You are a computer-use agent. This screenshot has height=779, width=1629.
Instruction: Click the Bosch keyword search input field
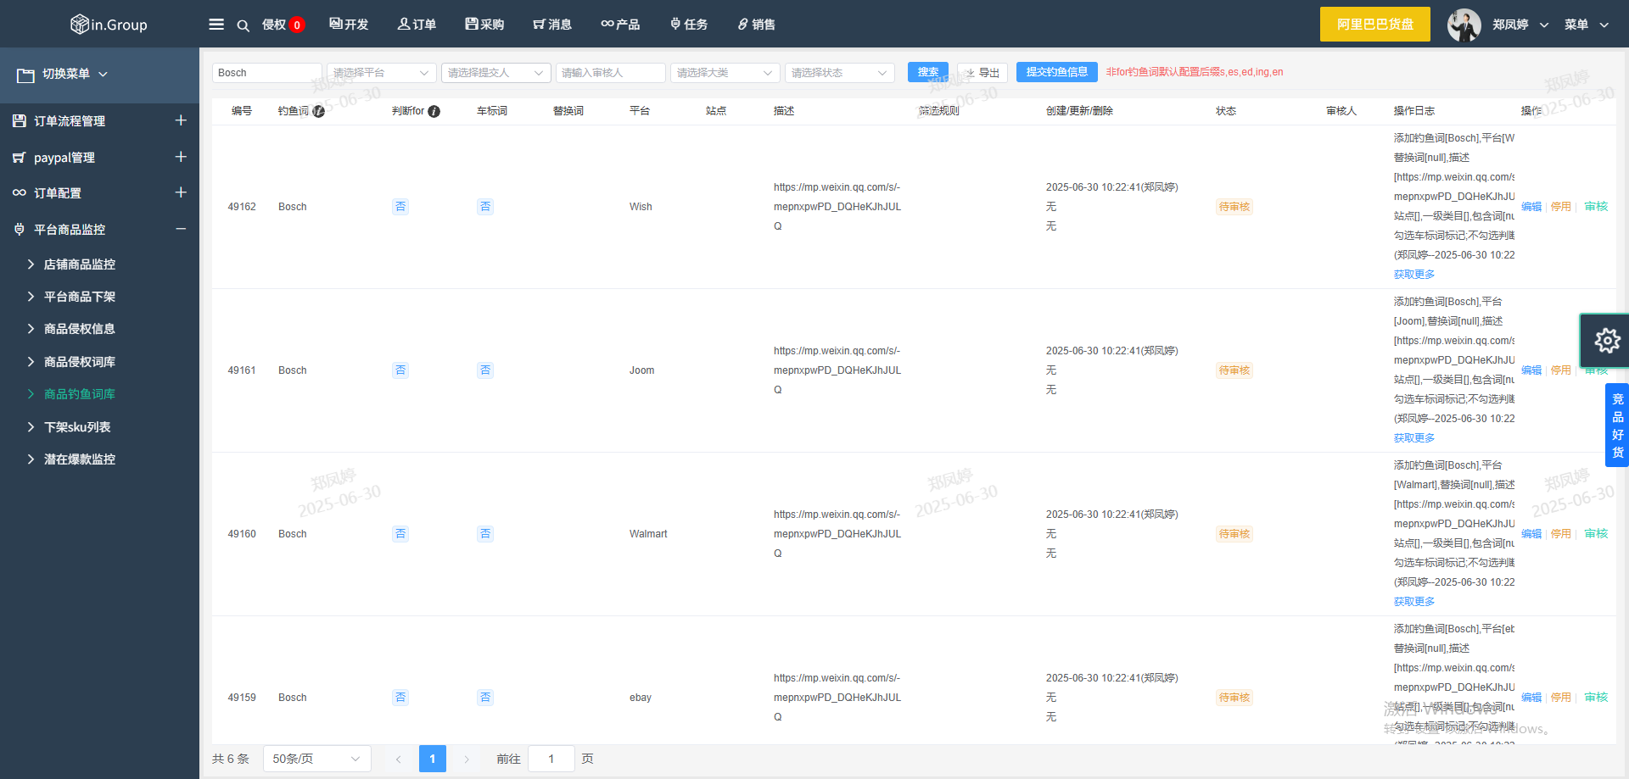pos(266,73)
